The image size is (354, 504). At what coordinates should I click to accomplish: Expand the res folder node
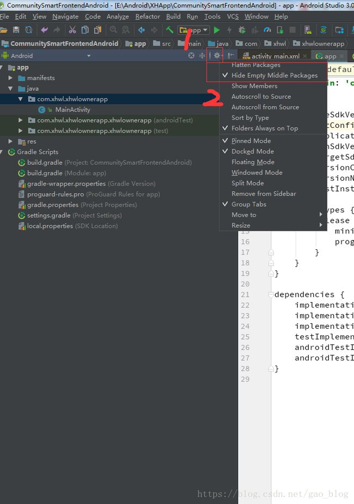click(10, 142)
